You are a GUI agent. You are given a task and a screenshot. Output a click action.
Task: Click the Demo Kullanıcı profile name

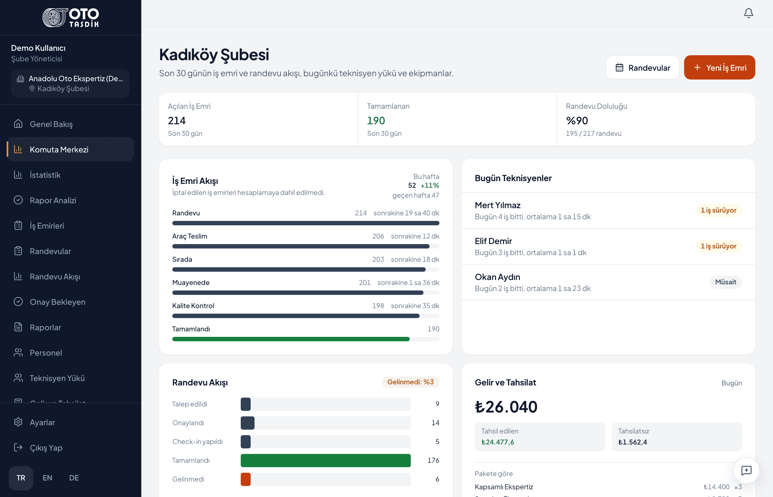pyautogui.click(x=38, y=48)
